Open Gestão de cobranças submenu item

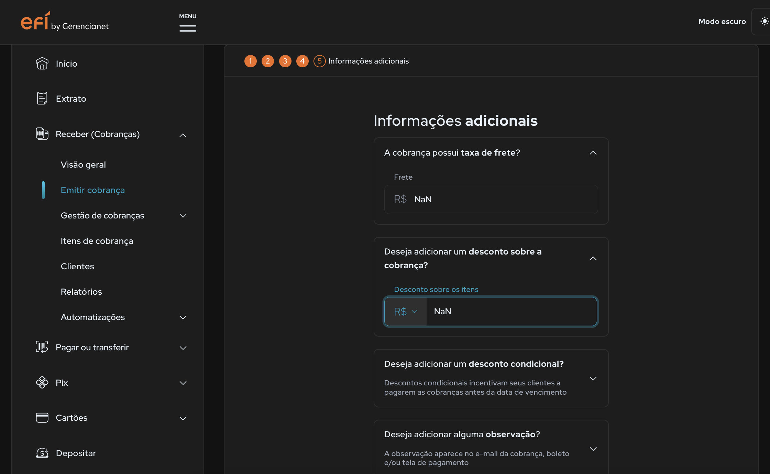click(x=102, y=215)
